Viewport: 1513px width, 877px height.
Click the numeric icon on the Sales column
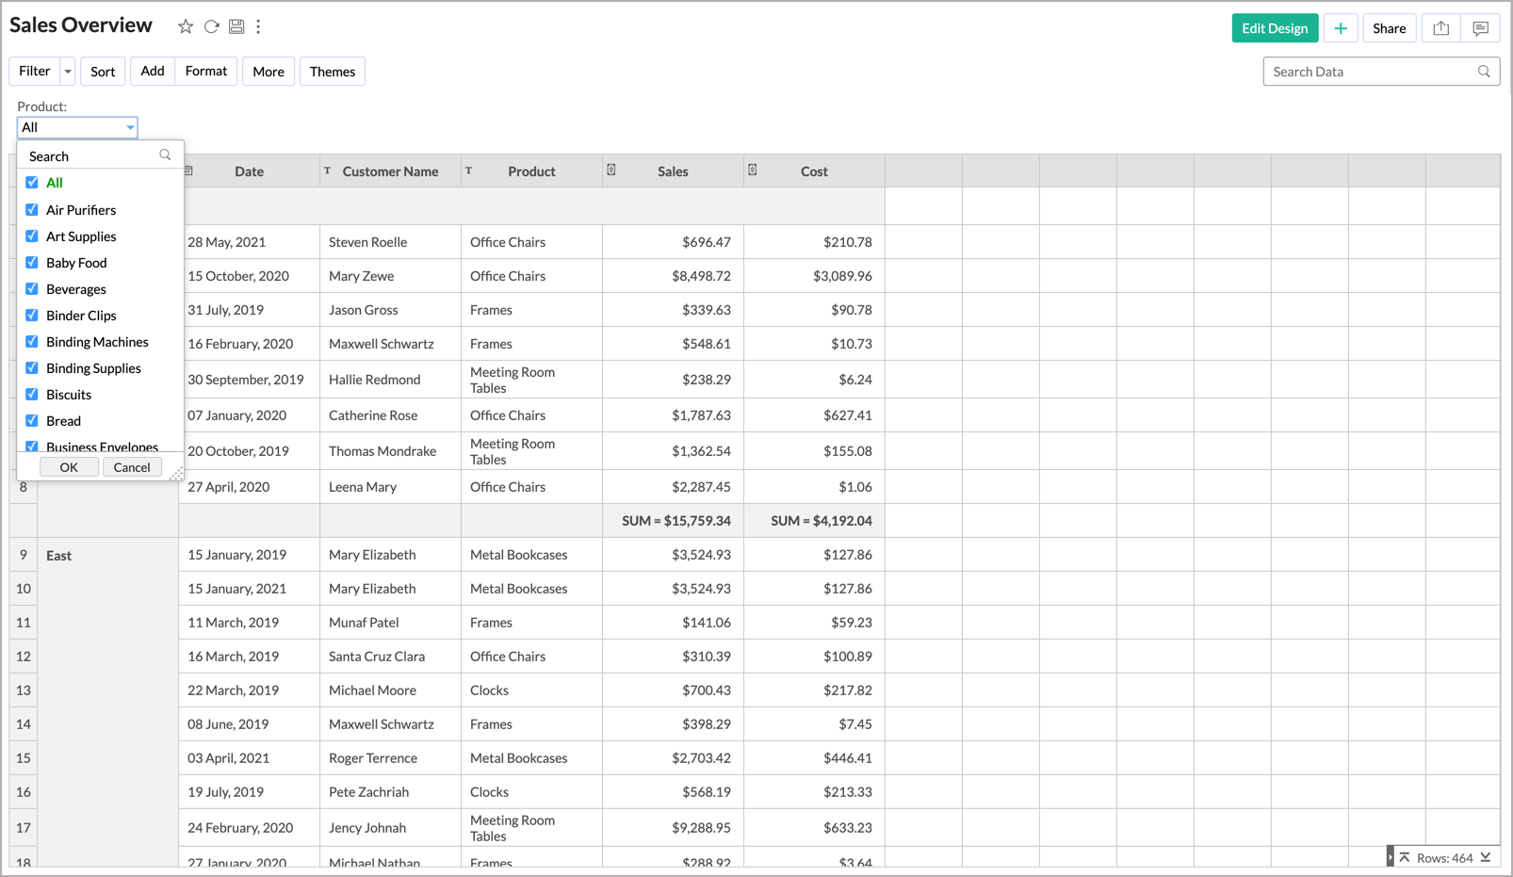click(611, 171)
